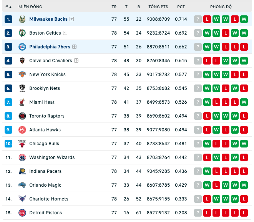The width and height of the screenshot is (254, 222).
Task: Click the Boston Celtics logo icon
Action: (22, 33)
